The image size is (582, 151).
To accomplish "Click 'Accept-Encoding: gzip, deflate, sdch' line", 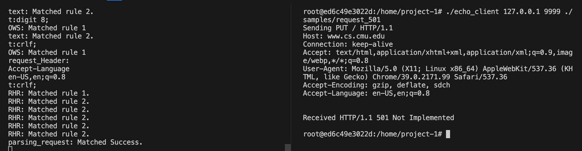I will pos(376,85).
